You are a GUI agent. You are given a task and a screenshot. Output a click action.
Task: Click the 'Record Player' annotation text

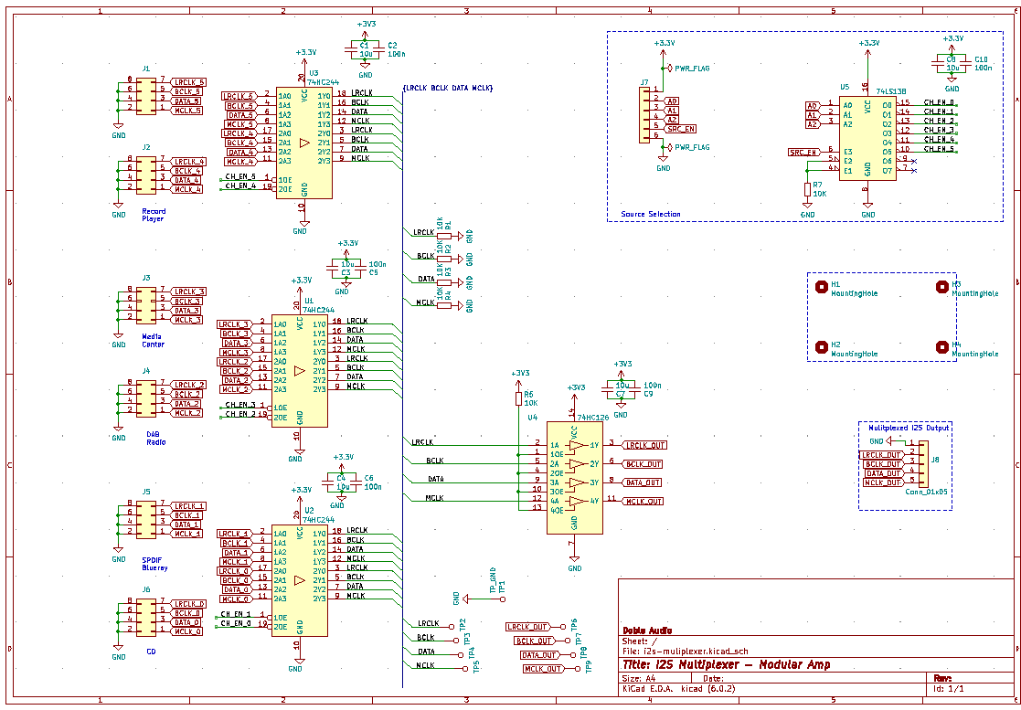154,215
